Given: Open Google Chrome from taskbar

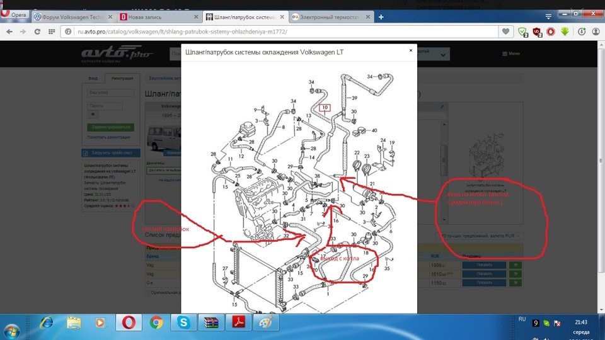Looking at the screenshot, I should tap(156, 322).
